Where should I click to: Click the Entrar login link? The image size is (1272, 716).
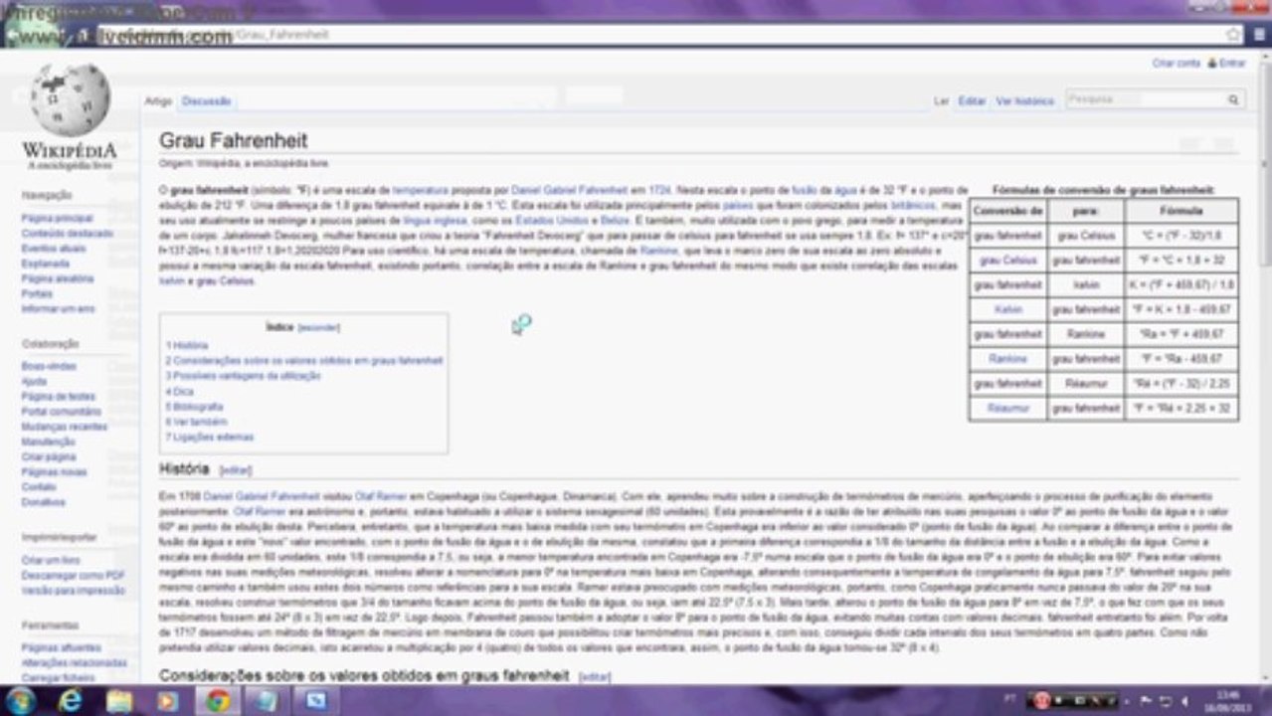tap(1232, 63)
